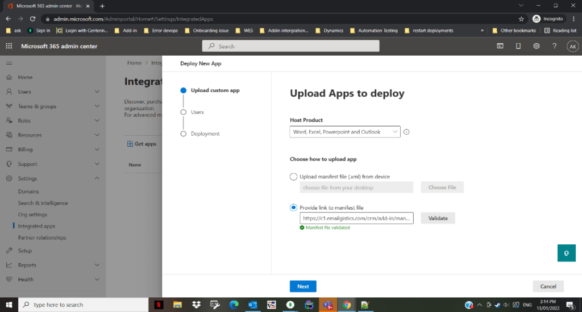
Task: Expand the Roles sidebar section
Action: [x=97, y=120]
